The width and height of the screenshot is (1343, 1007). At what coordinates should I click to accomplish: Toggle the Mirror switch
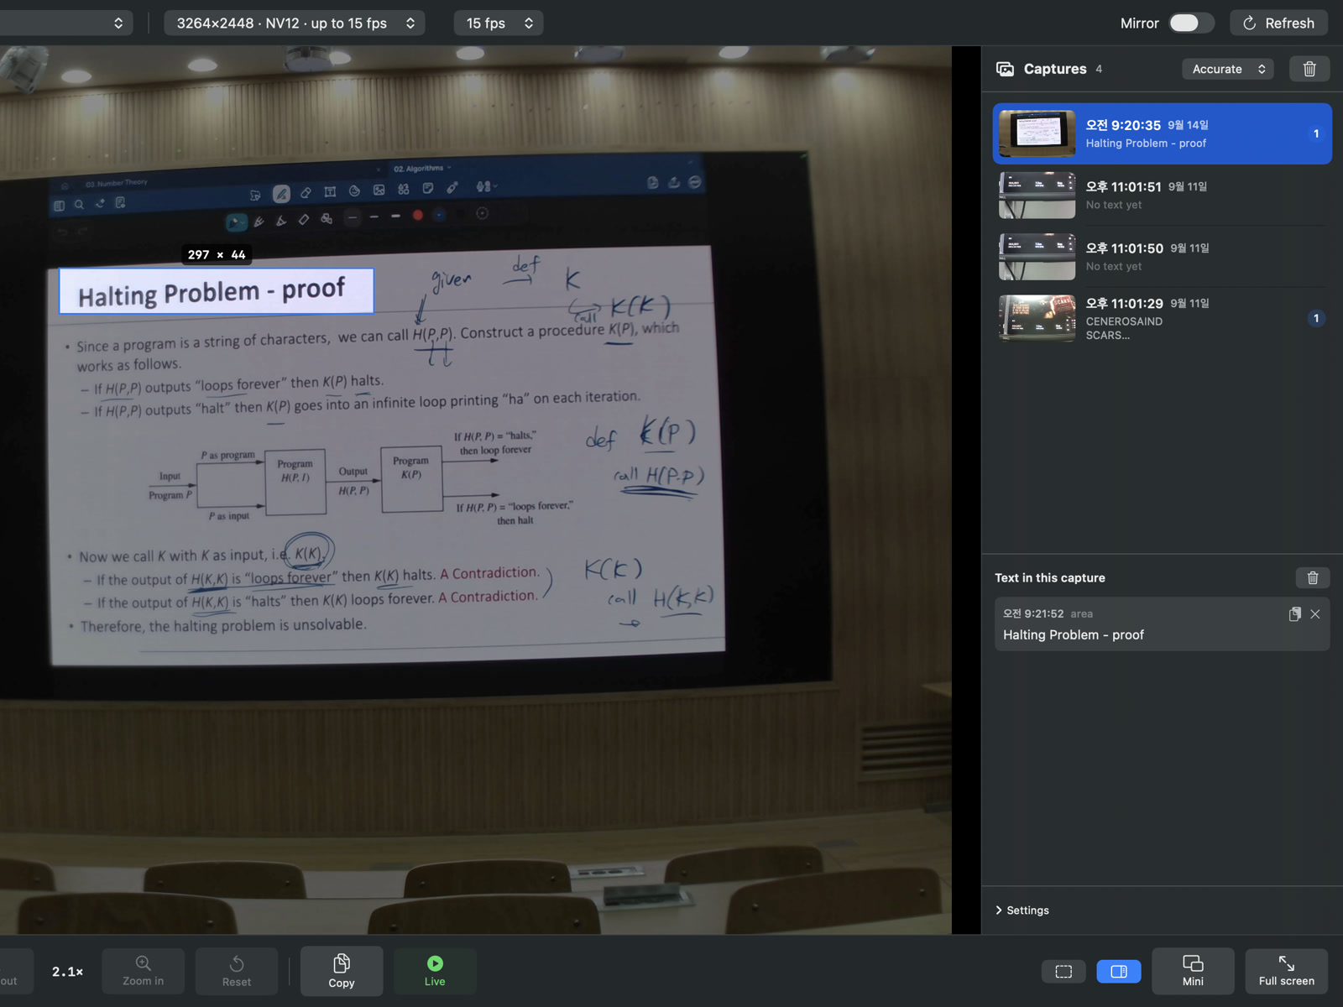[1190, 23]
